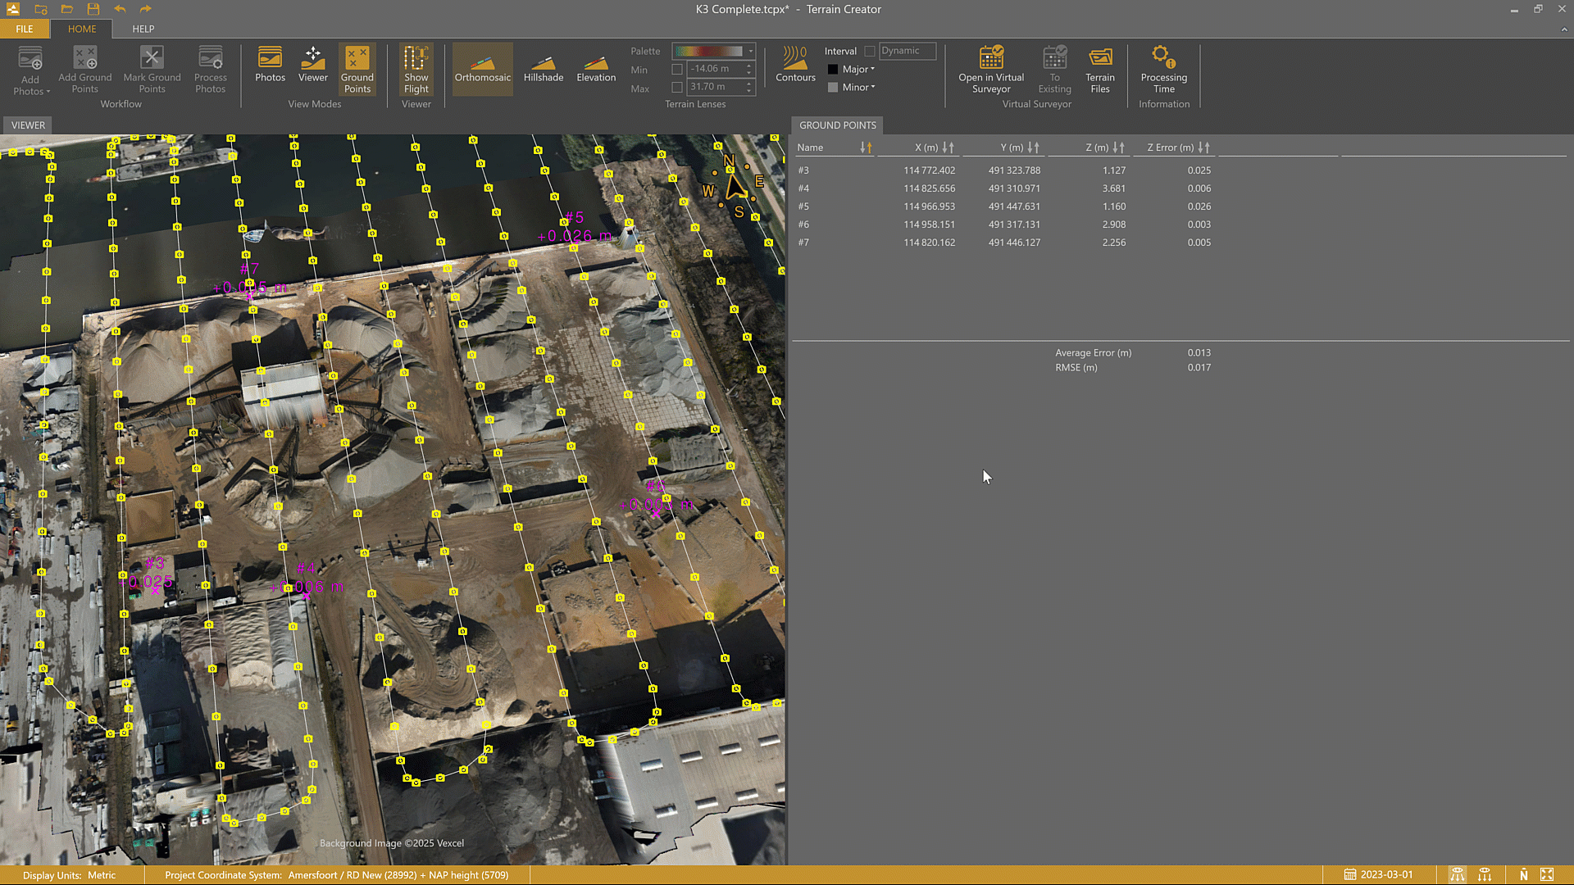This screenshot has width=1574, height=885.
Task: Enable the Max elevation checkbox
Action: point(677,88)
